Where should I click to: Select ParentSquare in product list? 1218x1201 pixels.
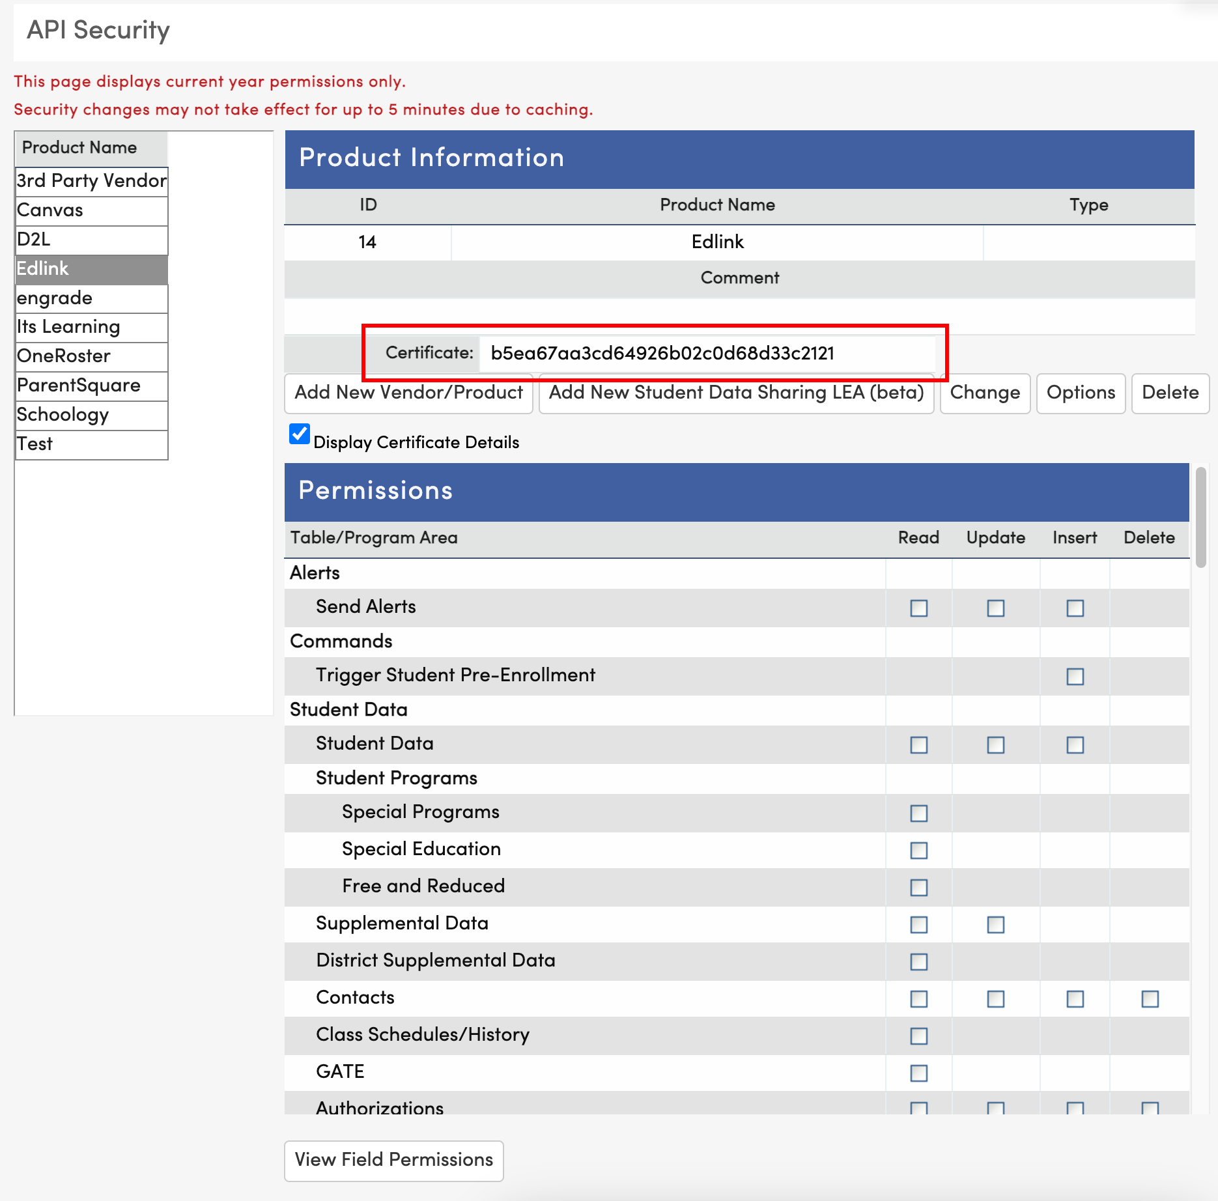pyautogui.click(x=92, y=386)
